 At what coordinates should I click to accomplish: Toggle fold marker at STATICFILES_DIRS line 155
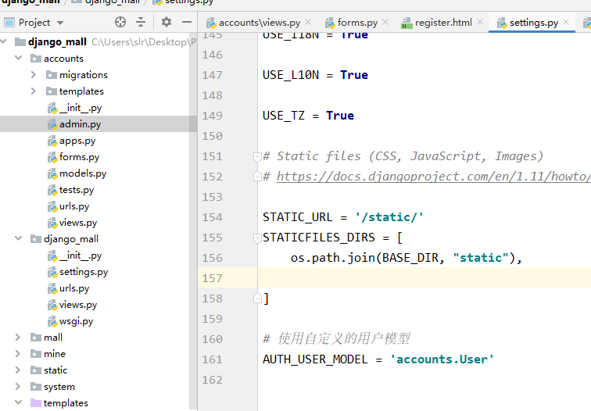(257, 238)
